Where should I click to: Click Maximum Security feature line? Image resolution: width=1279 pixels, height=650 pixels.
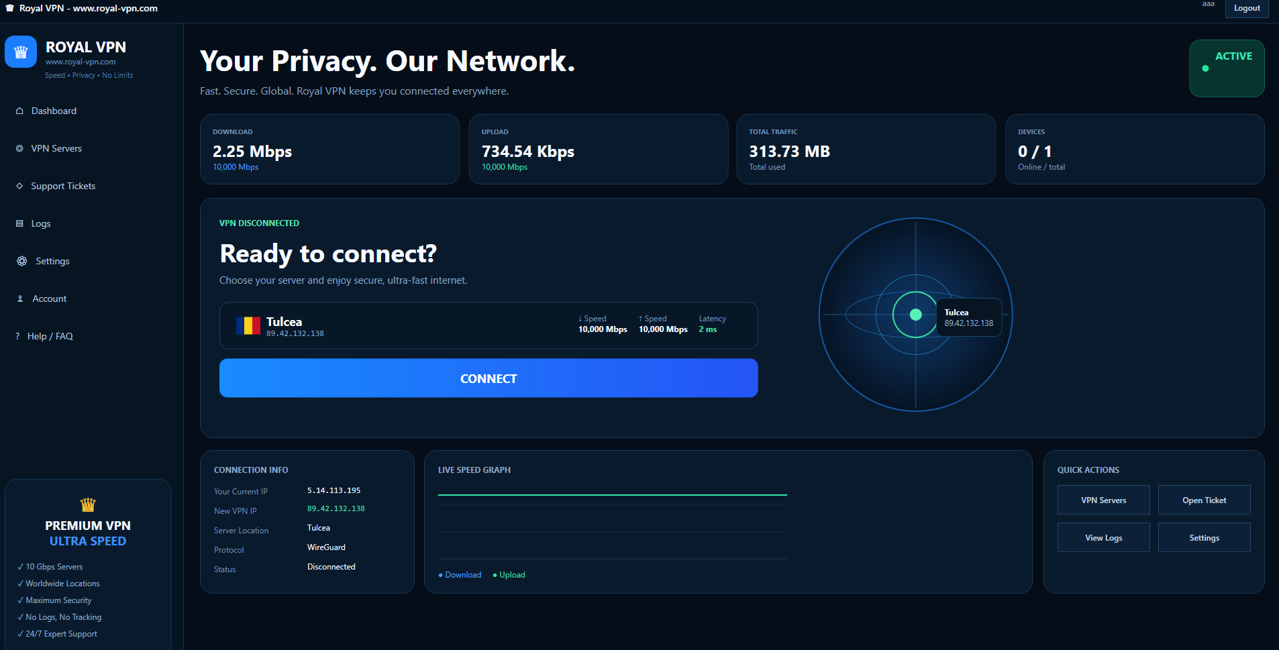click(54, 600)
